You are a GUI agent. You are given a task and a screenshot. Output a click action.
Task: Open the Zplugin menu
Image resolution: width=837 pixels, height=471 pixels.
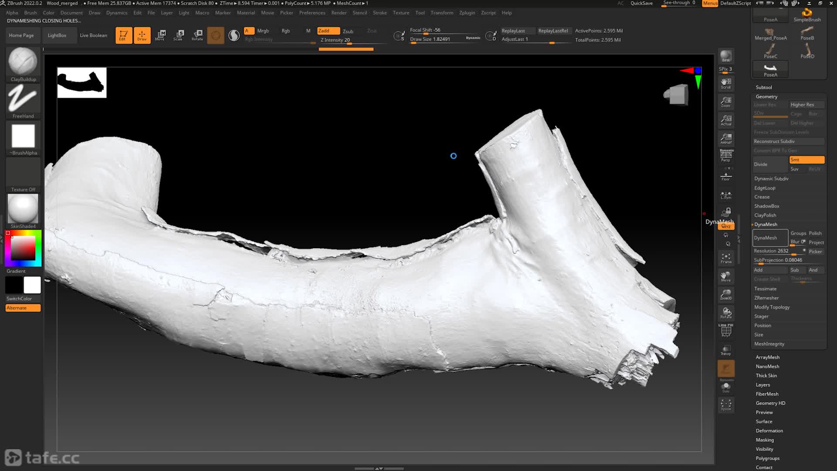point(467,13)
